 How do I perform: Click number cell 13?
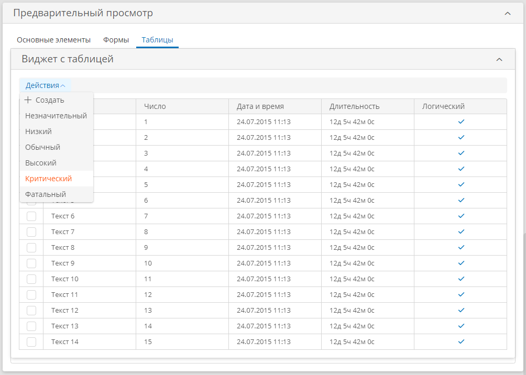[182, 311]
